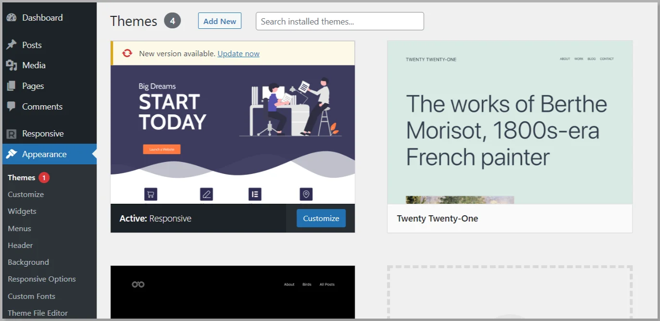Screen dimensions: 660x321
Task: Click the Active: Responsive label
Action: 155,219
